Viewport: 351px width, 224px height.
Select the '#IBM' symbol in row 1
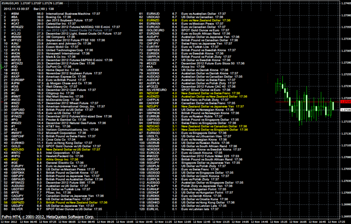pos(15,14)
